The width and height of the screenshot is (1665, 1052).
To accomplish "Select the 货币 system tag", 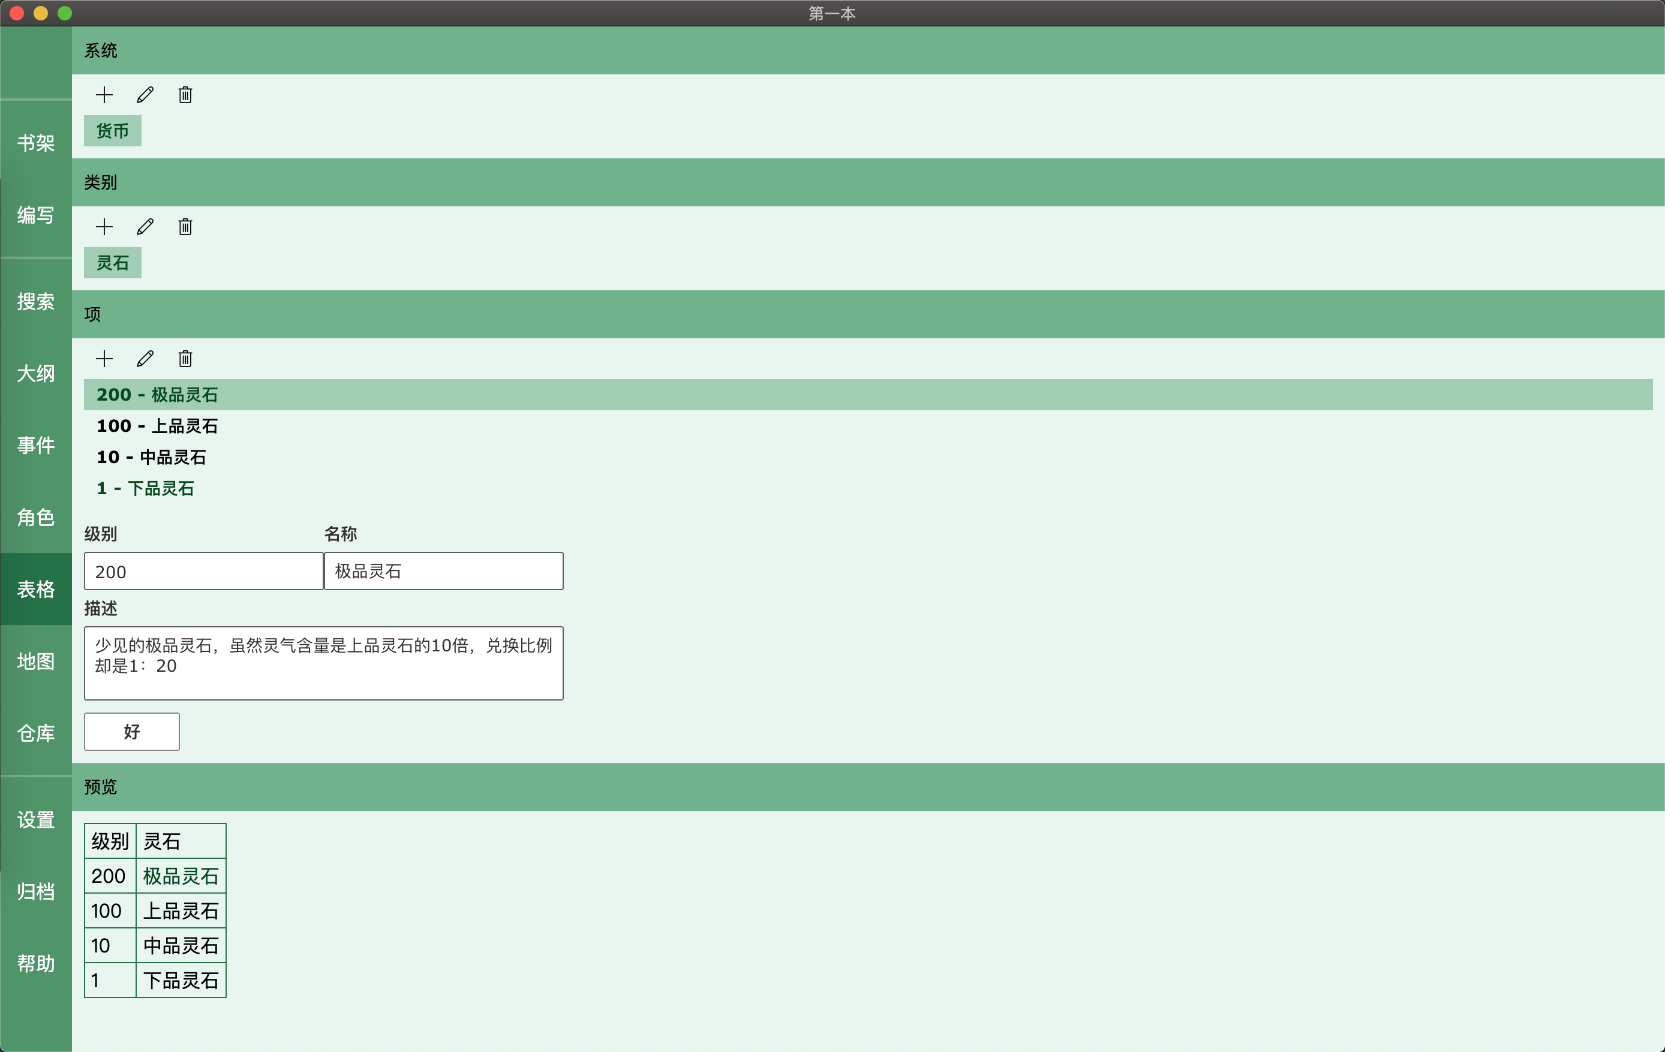I will (113, 131).
